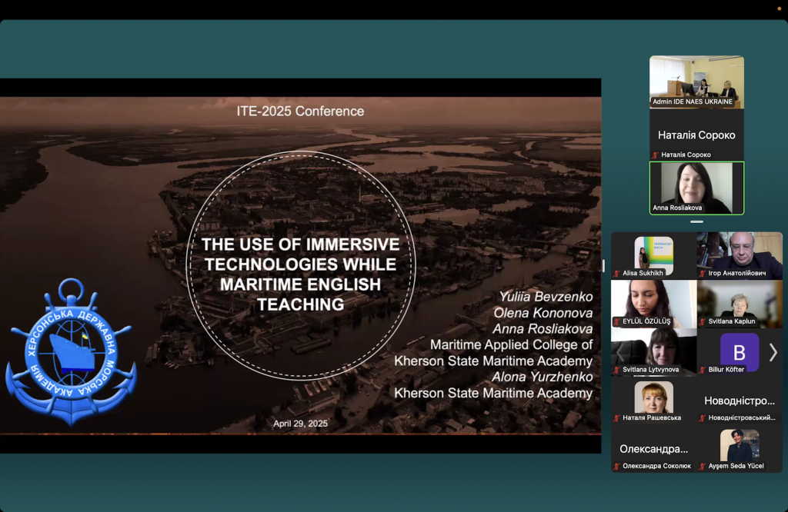Click the orange microphone-in-use dot at top right

coord(780,8)
